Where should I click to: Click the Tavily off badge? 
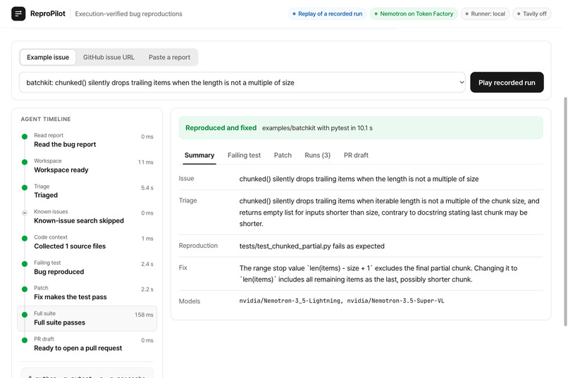532,14
